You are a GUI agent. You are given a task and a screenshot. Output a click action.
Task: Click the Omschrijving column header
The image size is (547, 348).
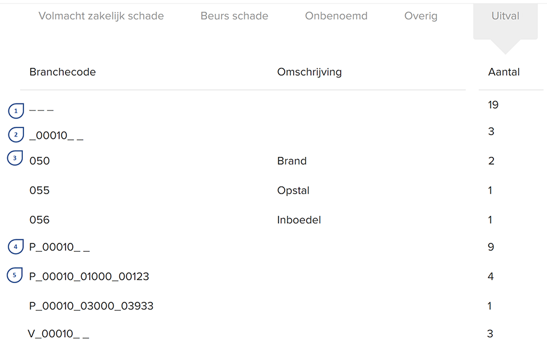(309, 72)
